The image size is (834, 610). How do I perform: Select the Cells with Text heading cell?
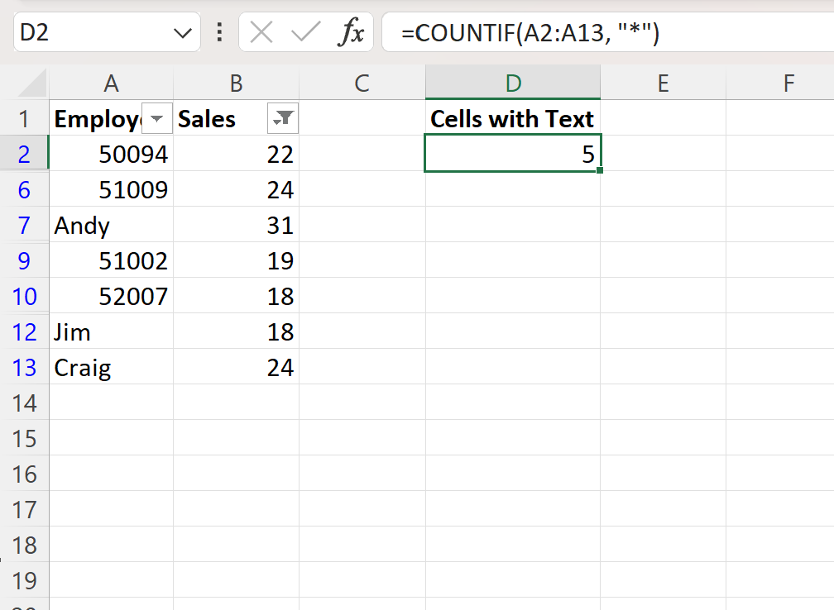tap(513, 118)
